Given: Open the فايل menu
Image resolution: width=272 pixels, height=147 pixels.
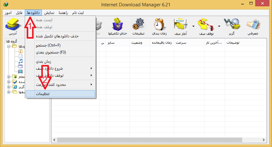Looking at the screenshot, I should click(x=19, y=13).
